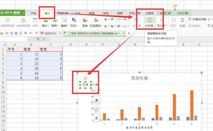
Task: Click the 艺术字 word art icon
Action: pyautogui.click(x=162, y=20)
